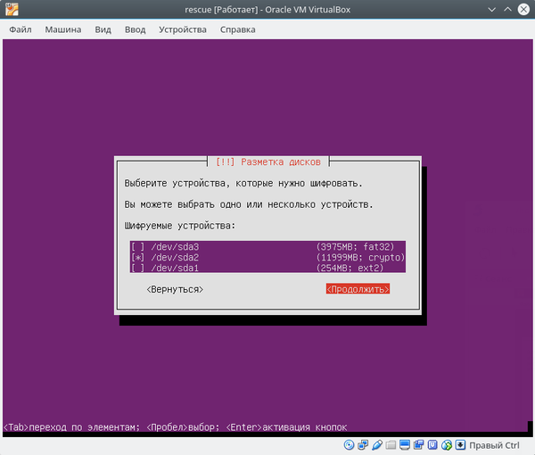535x455 pixels.
Task: Uncheck the /dev/sda2 crypto checkbox
Action: point(137,257)
